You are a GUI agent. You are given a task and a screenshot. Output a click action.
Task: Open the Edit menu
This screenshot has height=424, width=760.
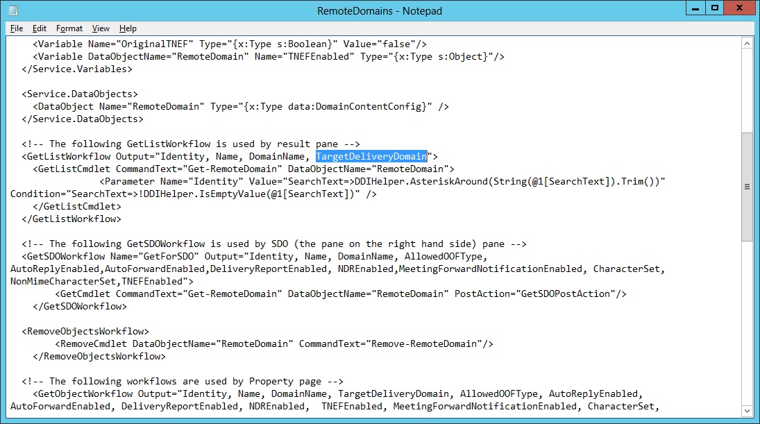40,28
